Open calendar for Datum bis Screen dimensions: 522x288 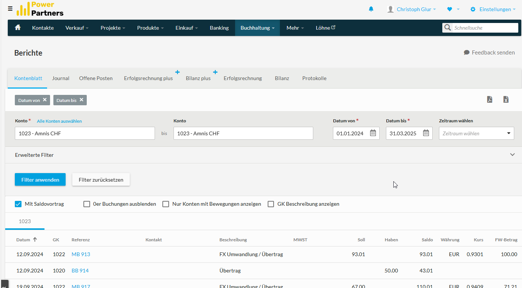426,133
